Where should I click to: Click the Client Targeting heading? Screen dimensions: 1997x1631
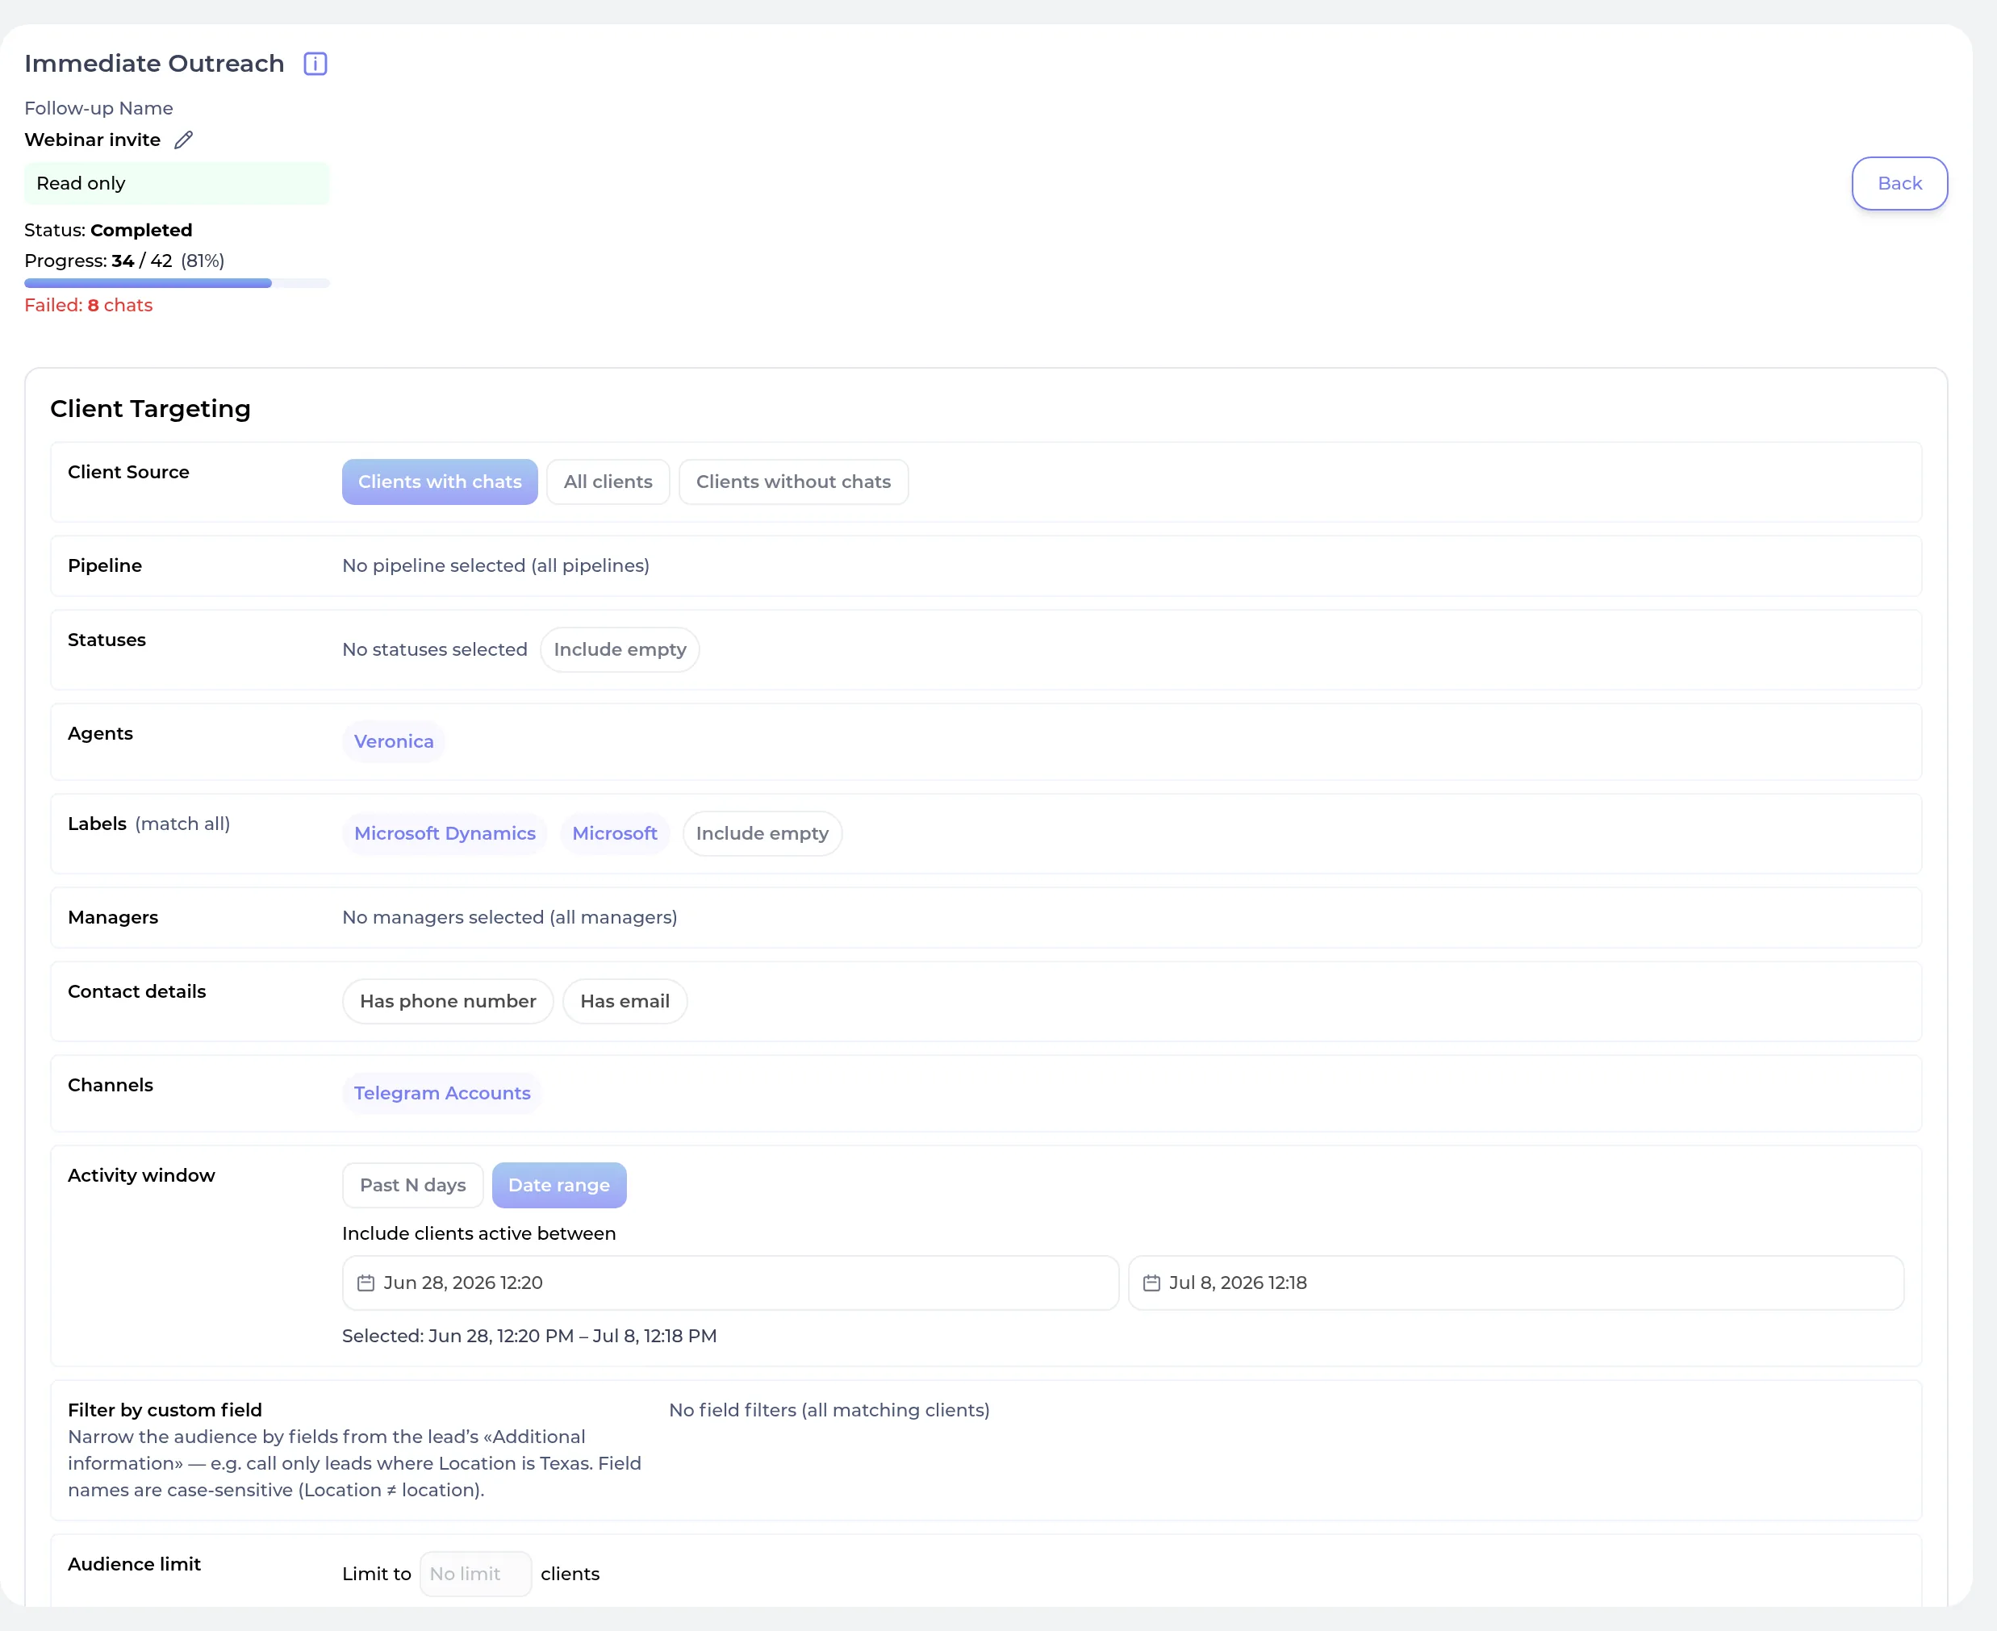(x=150, y=410)
